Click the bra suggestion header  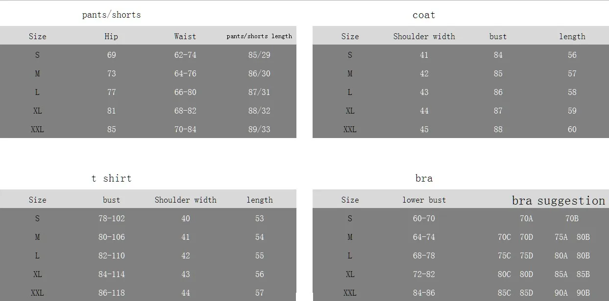(559, 201)
